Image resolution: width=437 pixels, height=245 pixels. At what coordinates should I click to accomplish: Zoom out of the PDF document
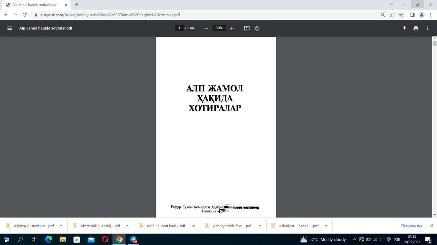point(206,28)
